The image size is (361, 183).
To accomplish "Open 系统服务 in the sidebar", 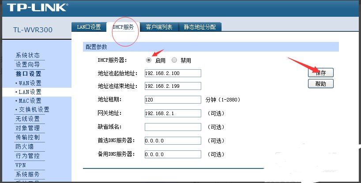I will [28, 174].
